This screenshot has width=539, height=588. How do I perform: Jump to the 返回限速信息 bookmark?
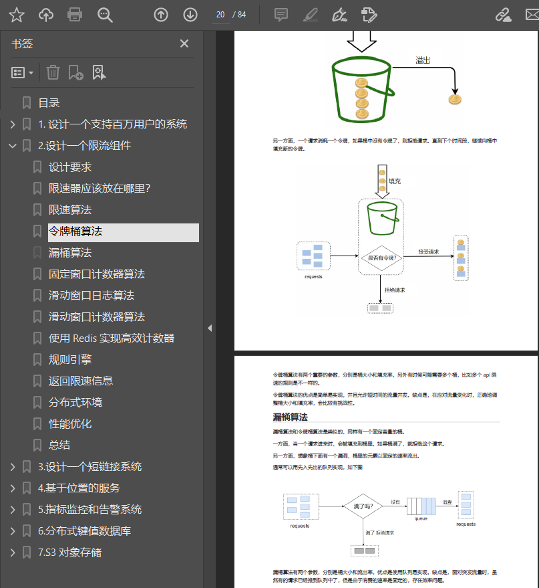click(80, 381)
